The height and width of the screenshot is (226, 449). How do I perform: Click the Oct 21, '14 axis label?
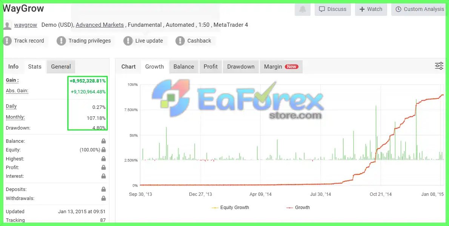(381, 194)
